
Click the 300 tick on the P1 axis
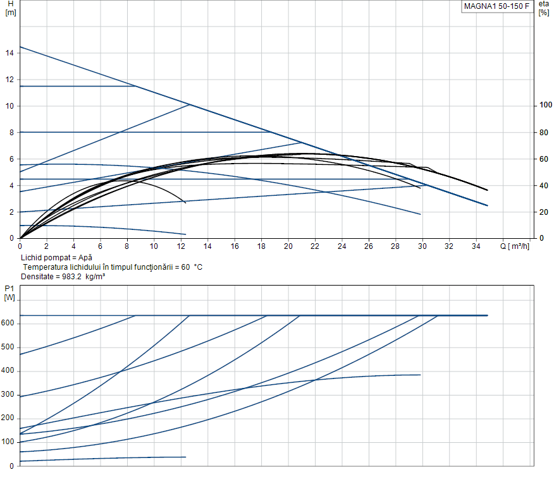(8, 394)
